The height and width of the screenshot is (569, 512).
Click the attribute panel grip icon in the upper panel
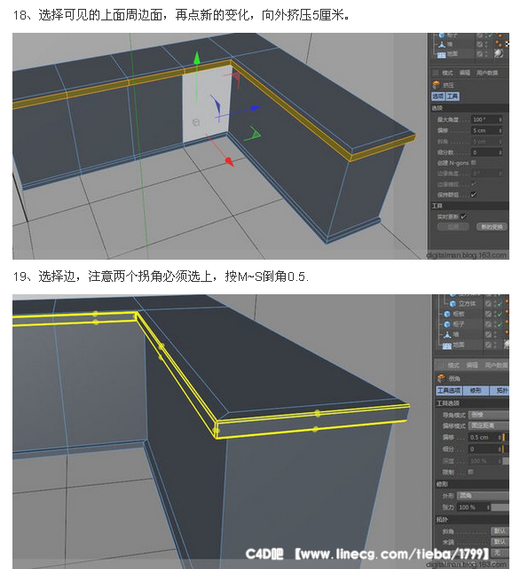pyautogui.click(x=436, y=73)
